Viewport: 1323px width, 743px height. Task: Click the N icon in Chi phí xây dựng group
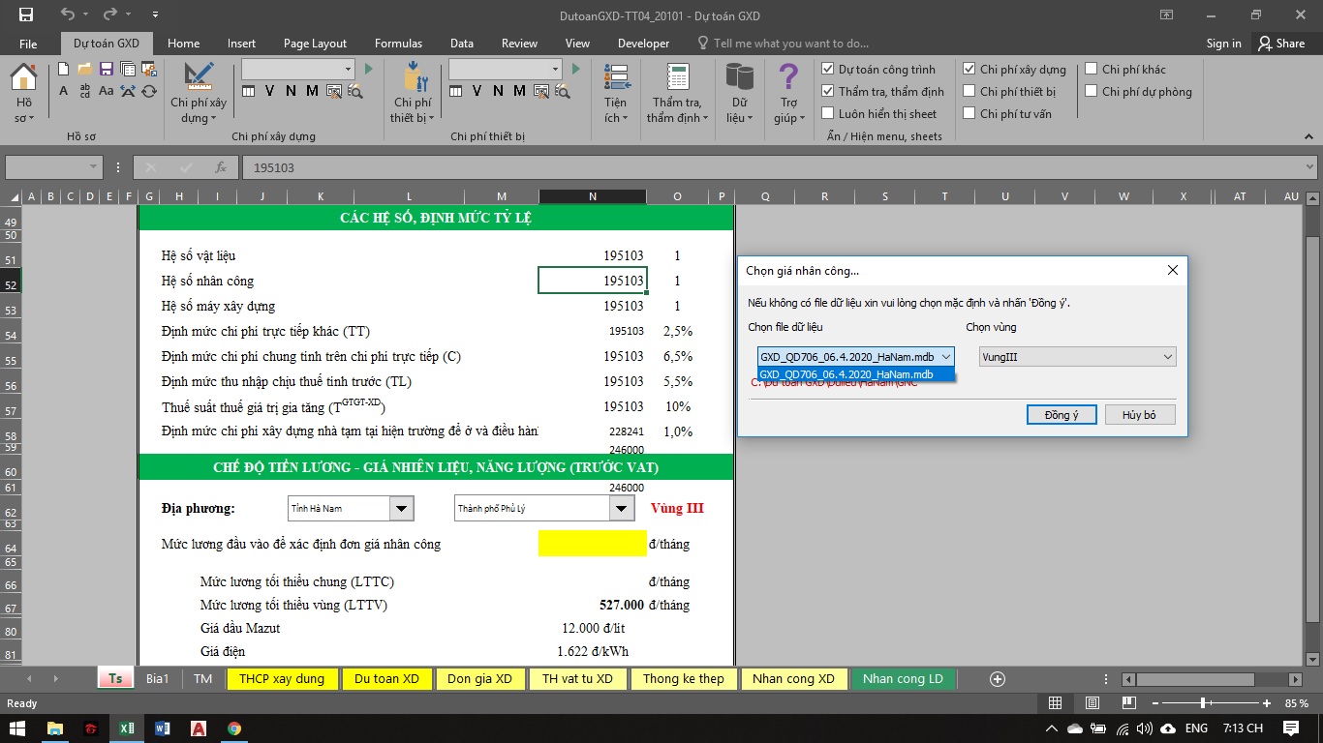tap(291, 91)
